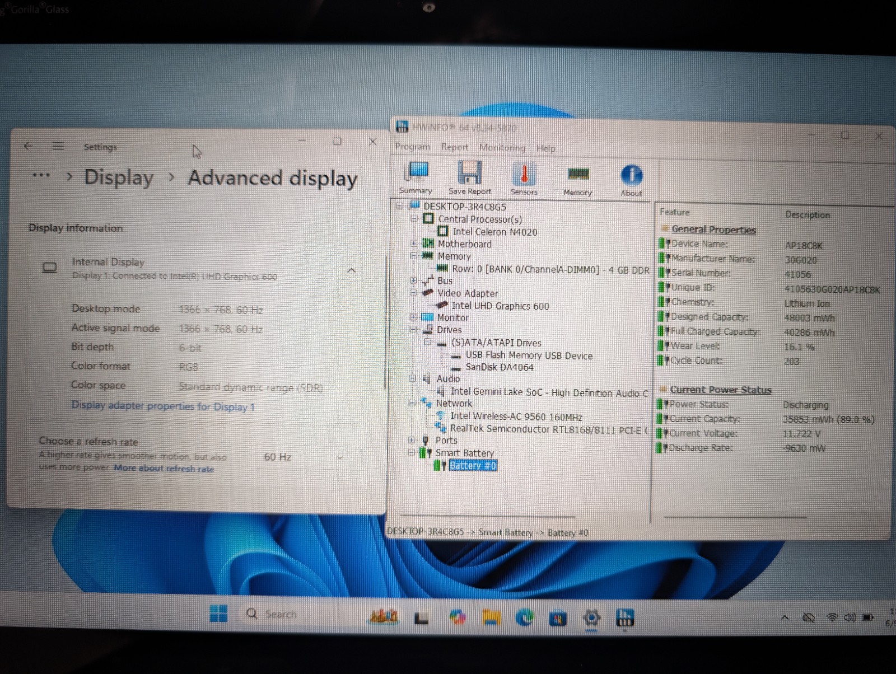The image size is (896, 674).
Task: Select the Row: 0 BANK 0 memory entry
Action: (550, 269)
